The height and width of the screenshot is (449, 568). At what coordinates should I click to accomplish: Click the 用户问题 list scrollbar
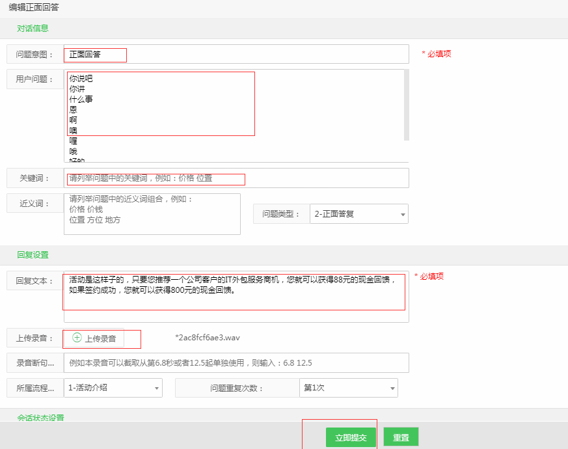(406, 104)
